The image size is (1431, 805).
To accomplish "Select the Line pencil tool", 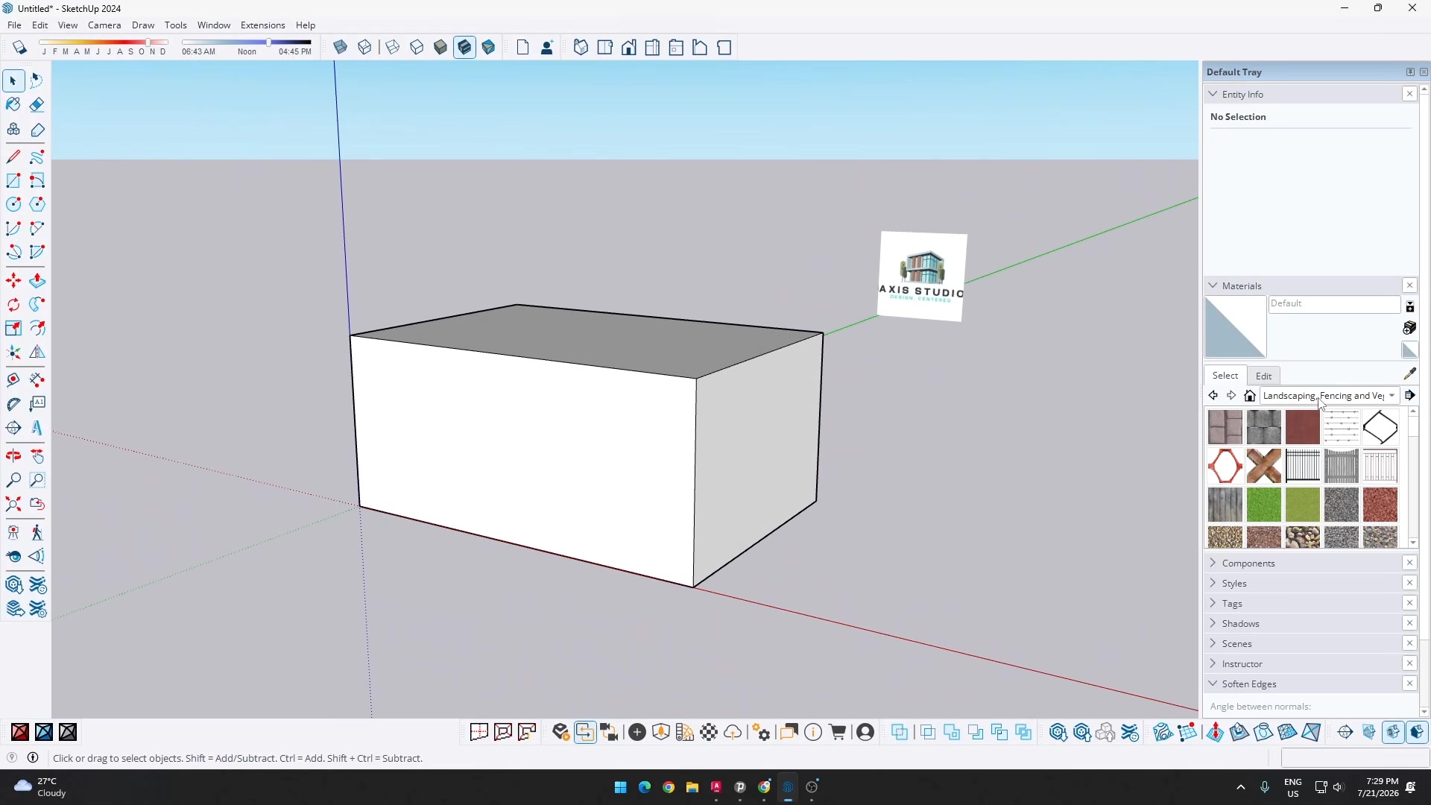I will point(13,157).
